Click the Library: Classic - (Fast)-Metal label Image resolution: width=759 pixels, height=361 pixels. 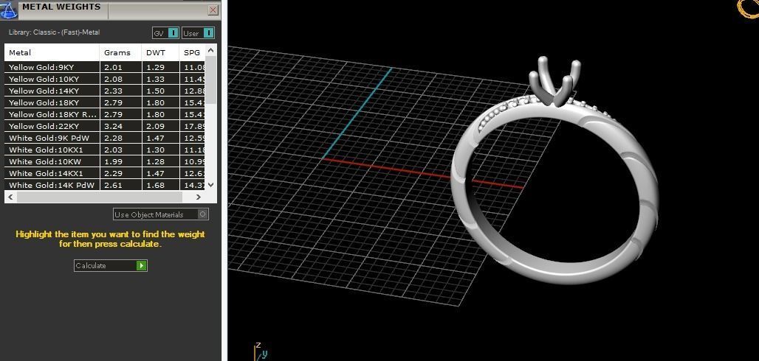(x=54, y=32)
